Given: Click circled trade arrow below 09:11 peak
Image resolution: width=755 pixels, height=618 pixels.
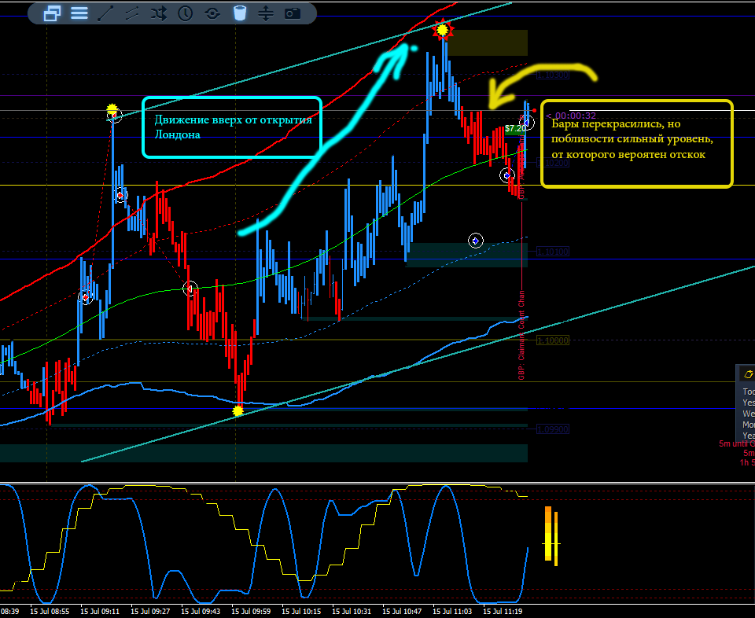Looking at the screenshot, I should pos(120,195).
